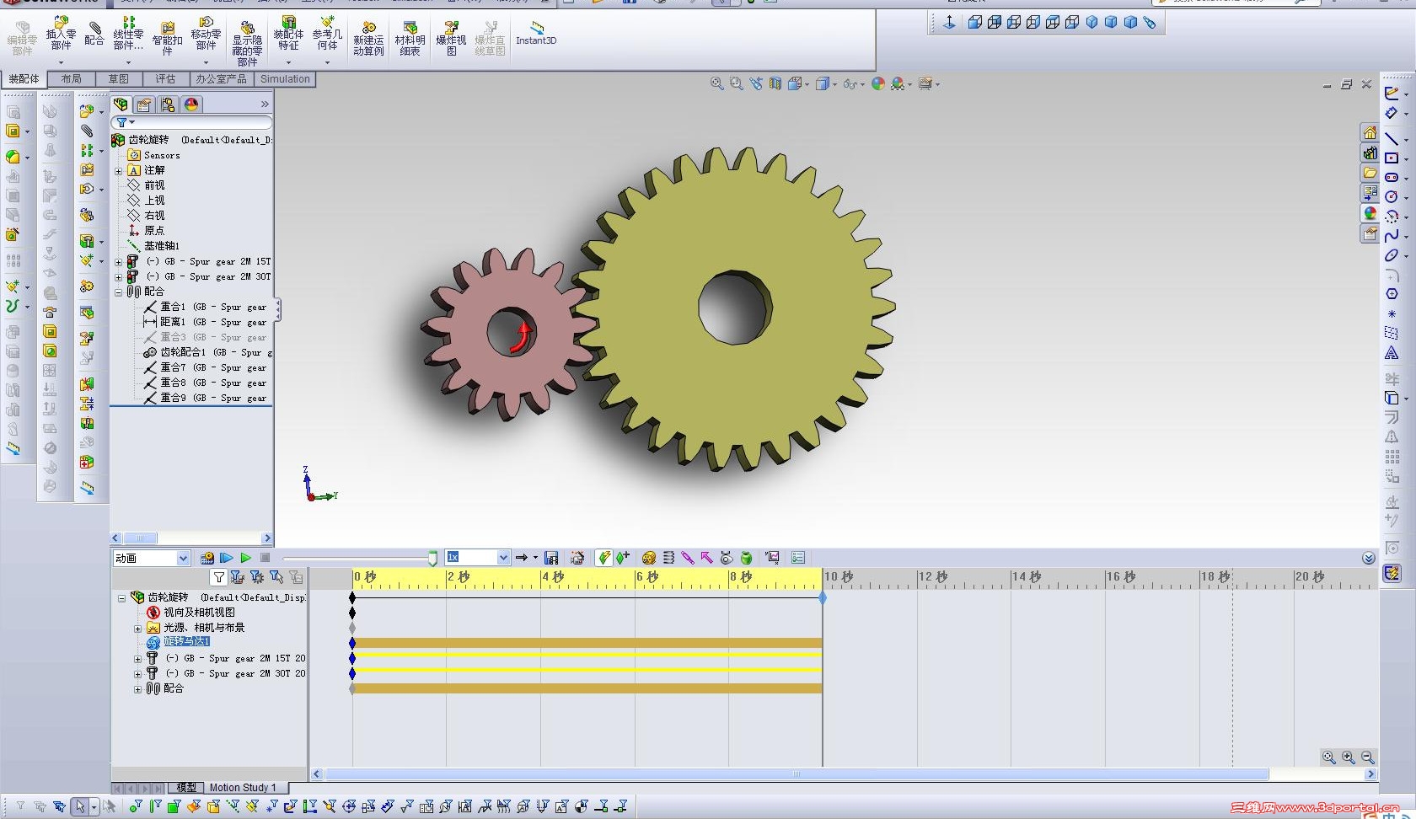Image resolution: width=1416 pixels, height=819 pixels.
Task: Launch New Motion Study (新建运动算例)
Action: coord(368,39)
